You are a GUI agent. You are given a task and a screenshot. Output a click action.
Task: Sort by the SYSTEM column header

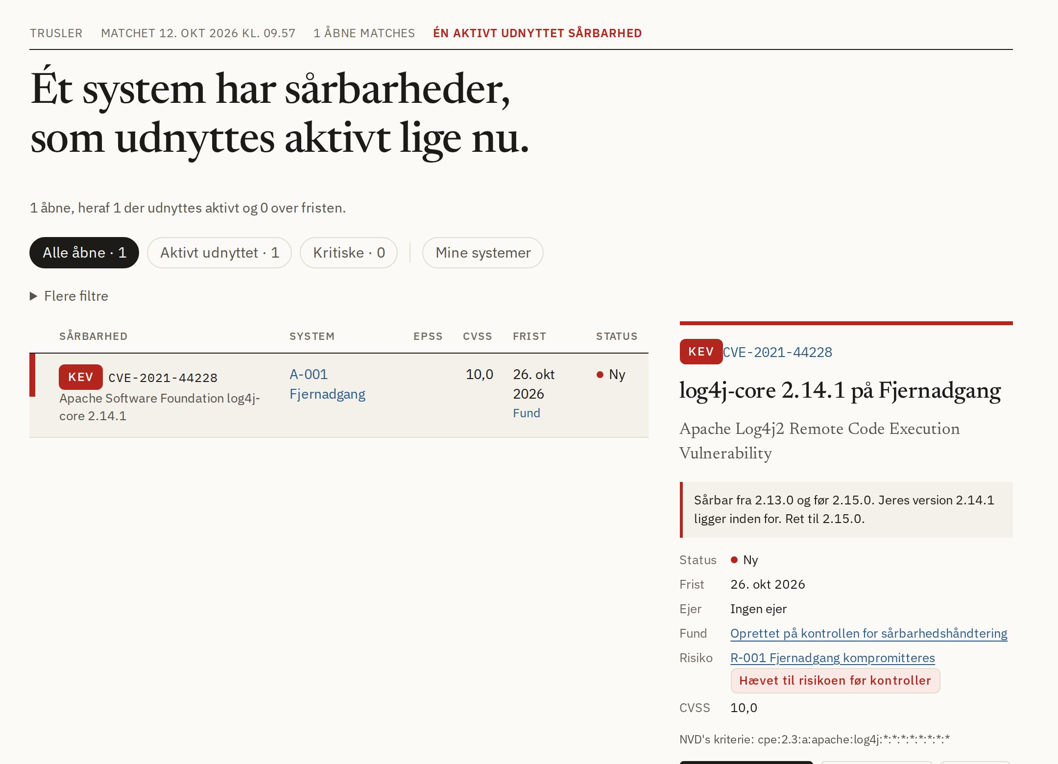click(312, 336)
